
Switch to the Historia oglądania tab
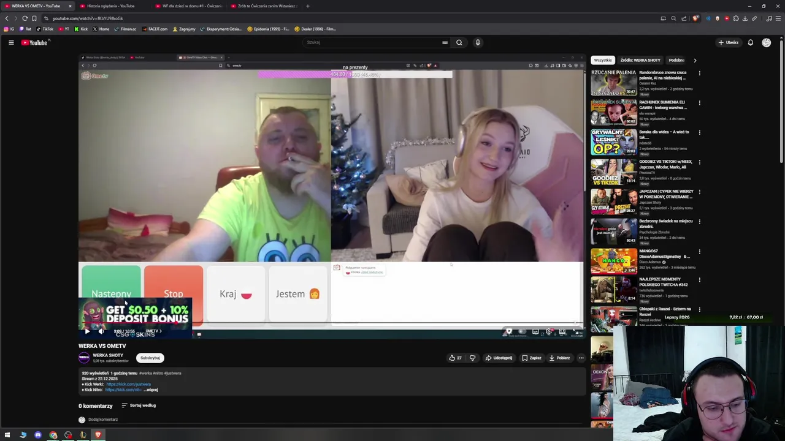pos(110,6)
